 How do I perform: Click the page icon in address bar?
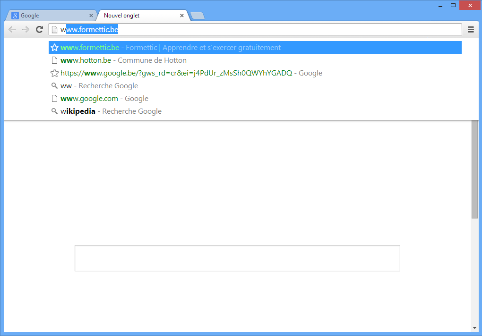point(54,29)
